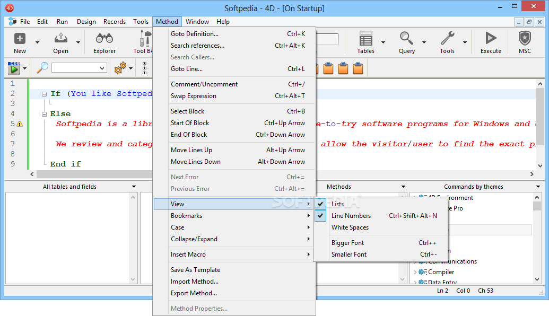Click the editor horizontal scrollbar

coord(94,174)
